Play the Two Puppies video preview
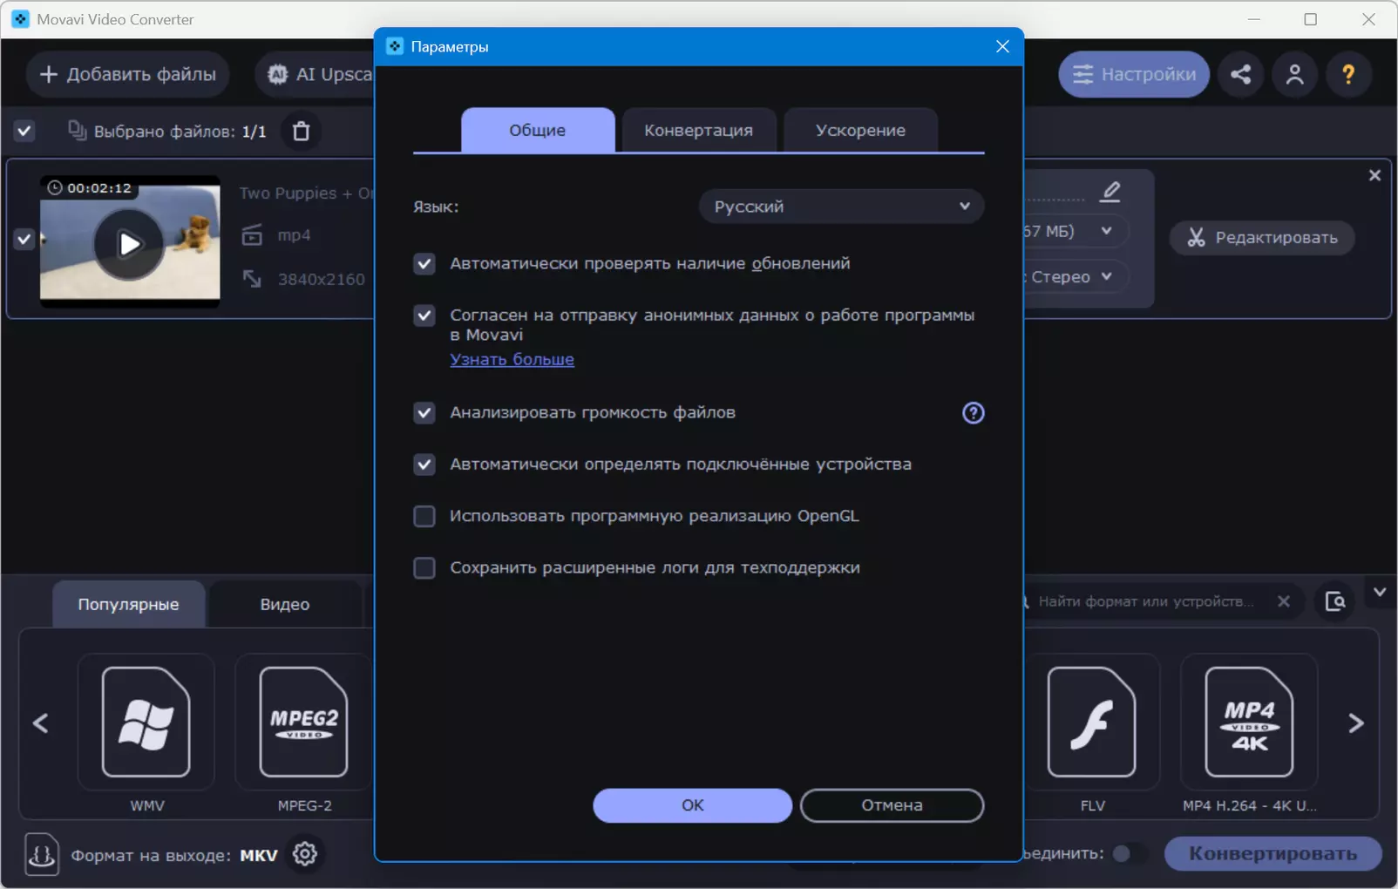 [x=129, y=244]
